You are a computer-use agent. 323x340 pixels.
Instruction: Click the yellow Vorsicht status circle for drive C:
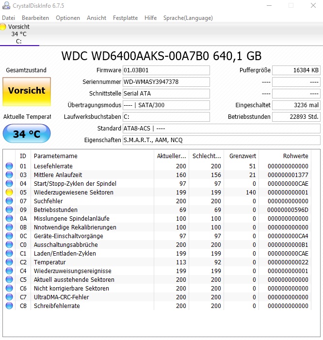(x=3, y=27)
